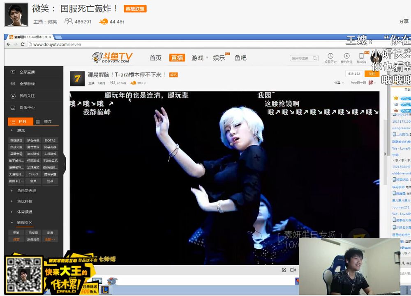Viewport: 411px width, 296px height.
Task: Click the 英雄联盟 orange tag at top
Action: pyautogui.click(x=135, y=9)
